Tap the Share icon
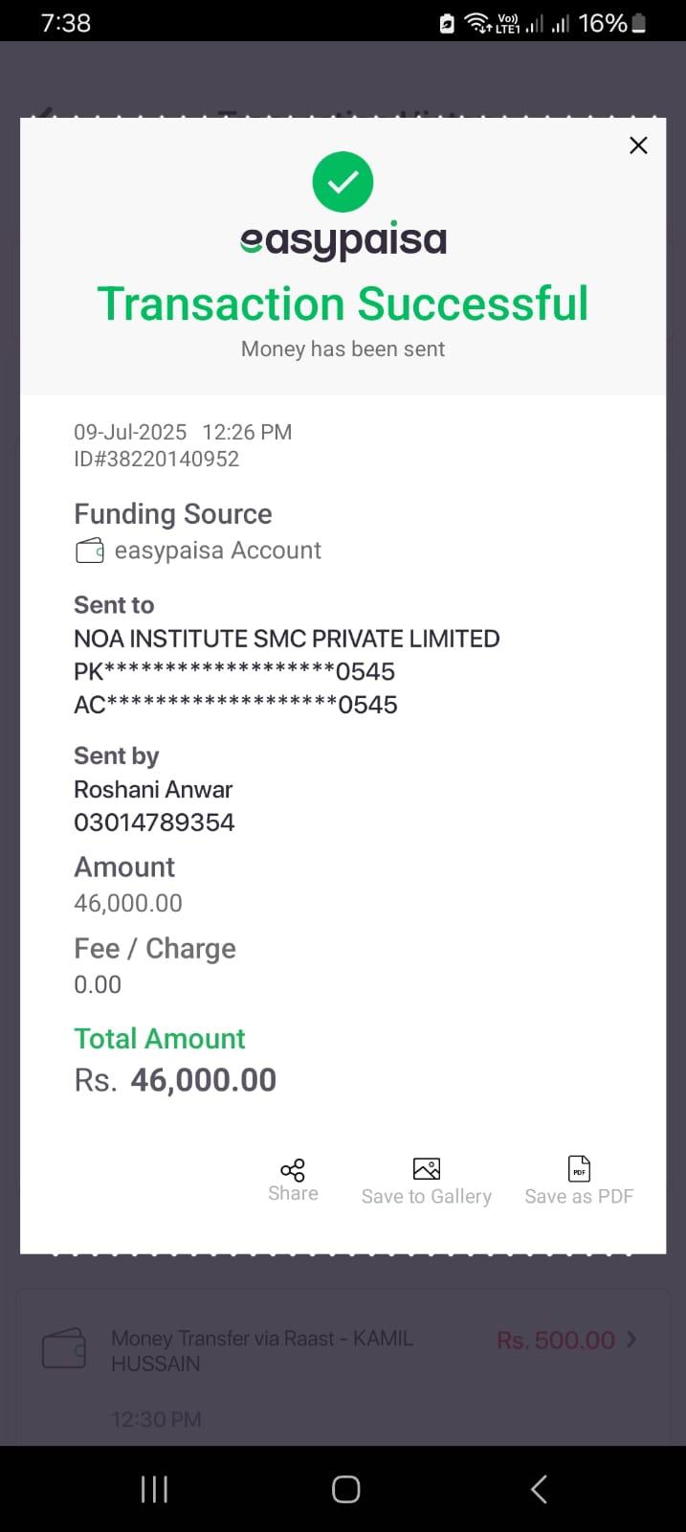686x1532 pixels. (x=293, y=1170)
